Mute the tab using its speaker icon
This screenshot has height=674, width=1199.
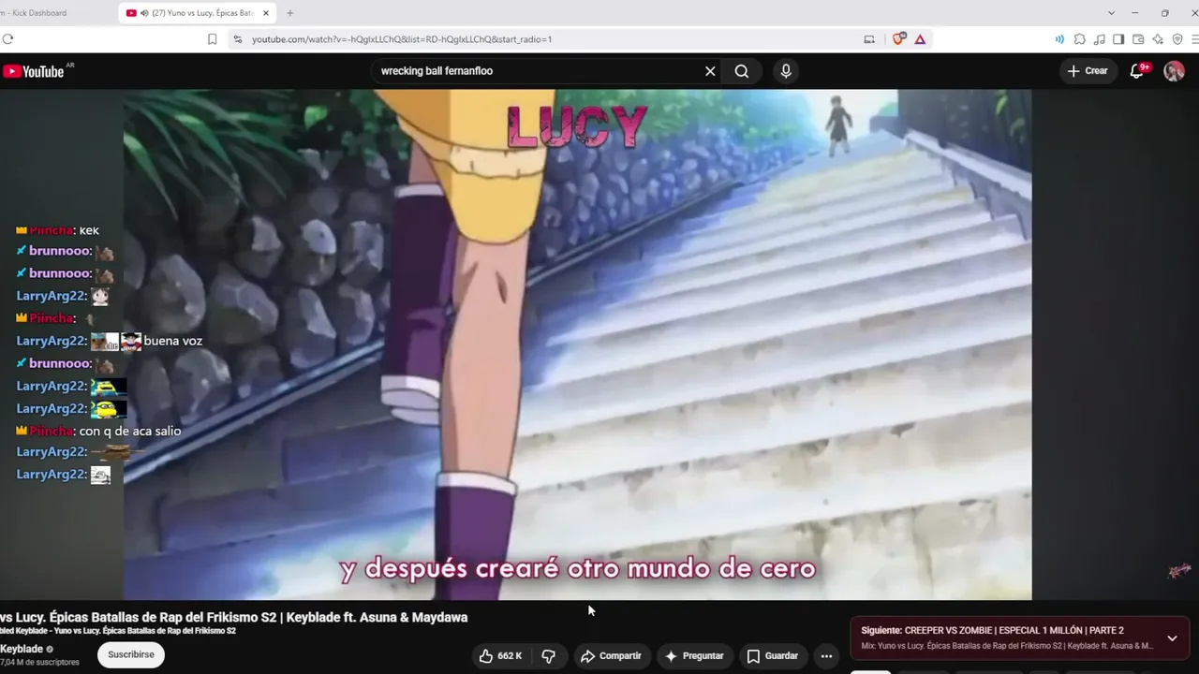[x=144, y=13]
